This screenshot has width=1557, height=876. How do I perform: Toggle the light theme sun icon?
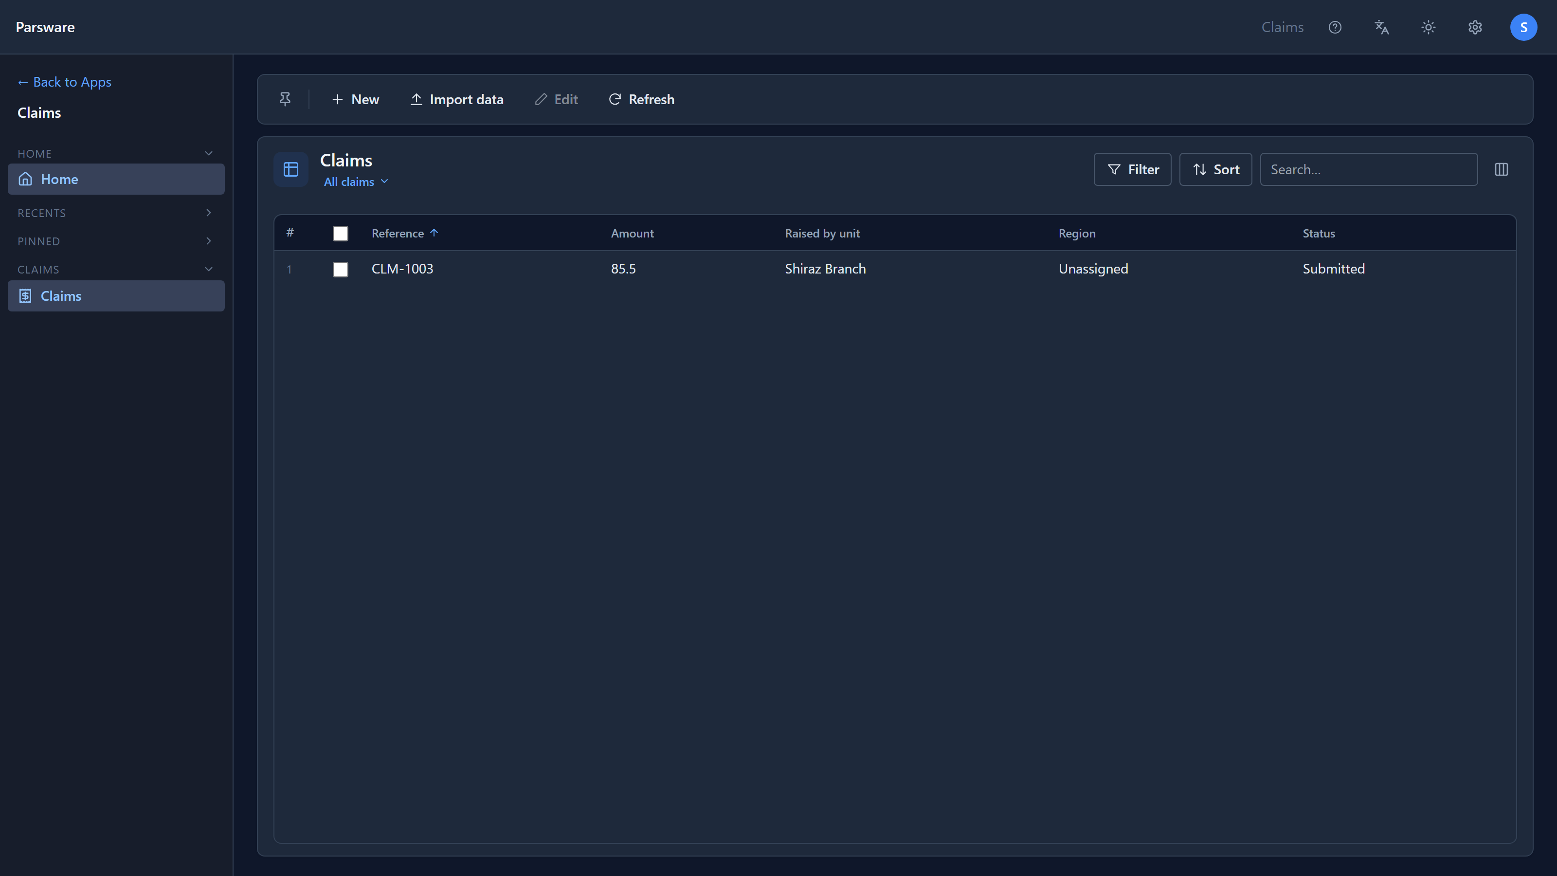click(1428, 27)
